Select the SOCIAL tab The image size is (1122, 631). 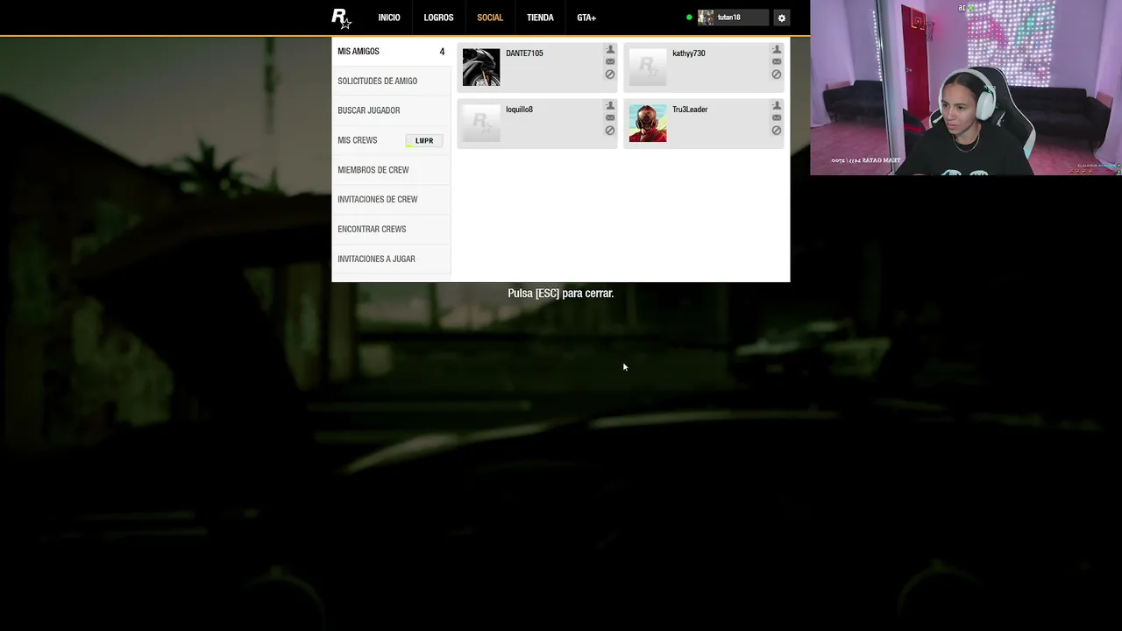[x=490, y=18]
